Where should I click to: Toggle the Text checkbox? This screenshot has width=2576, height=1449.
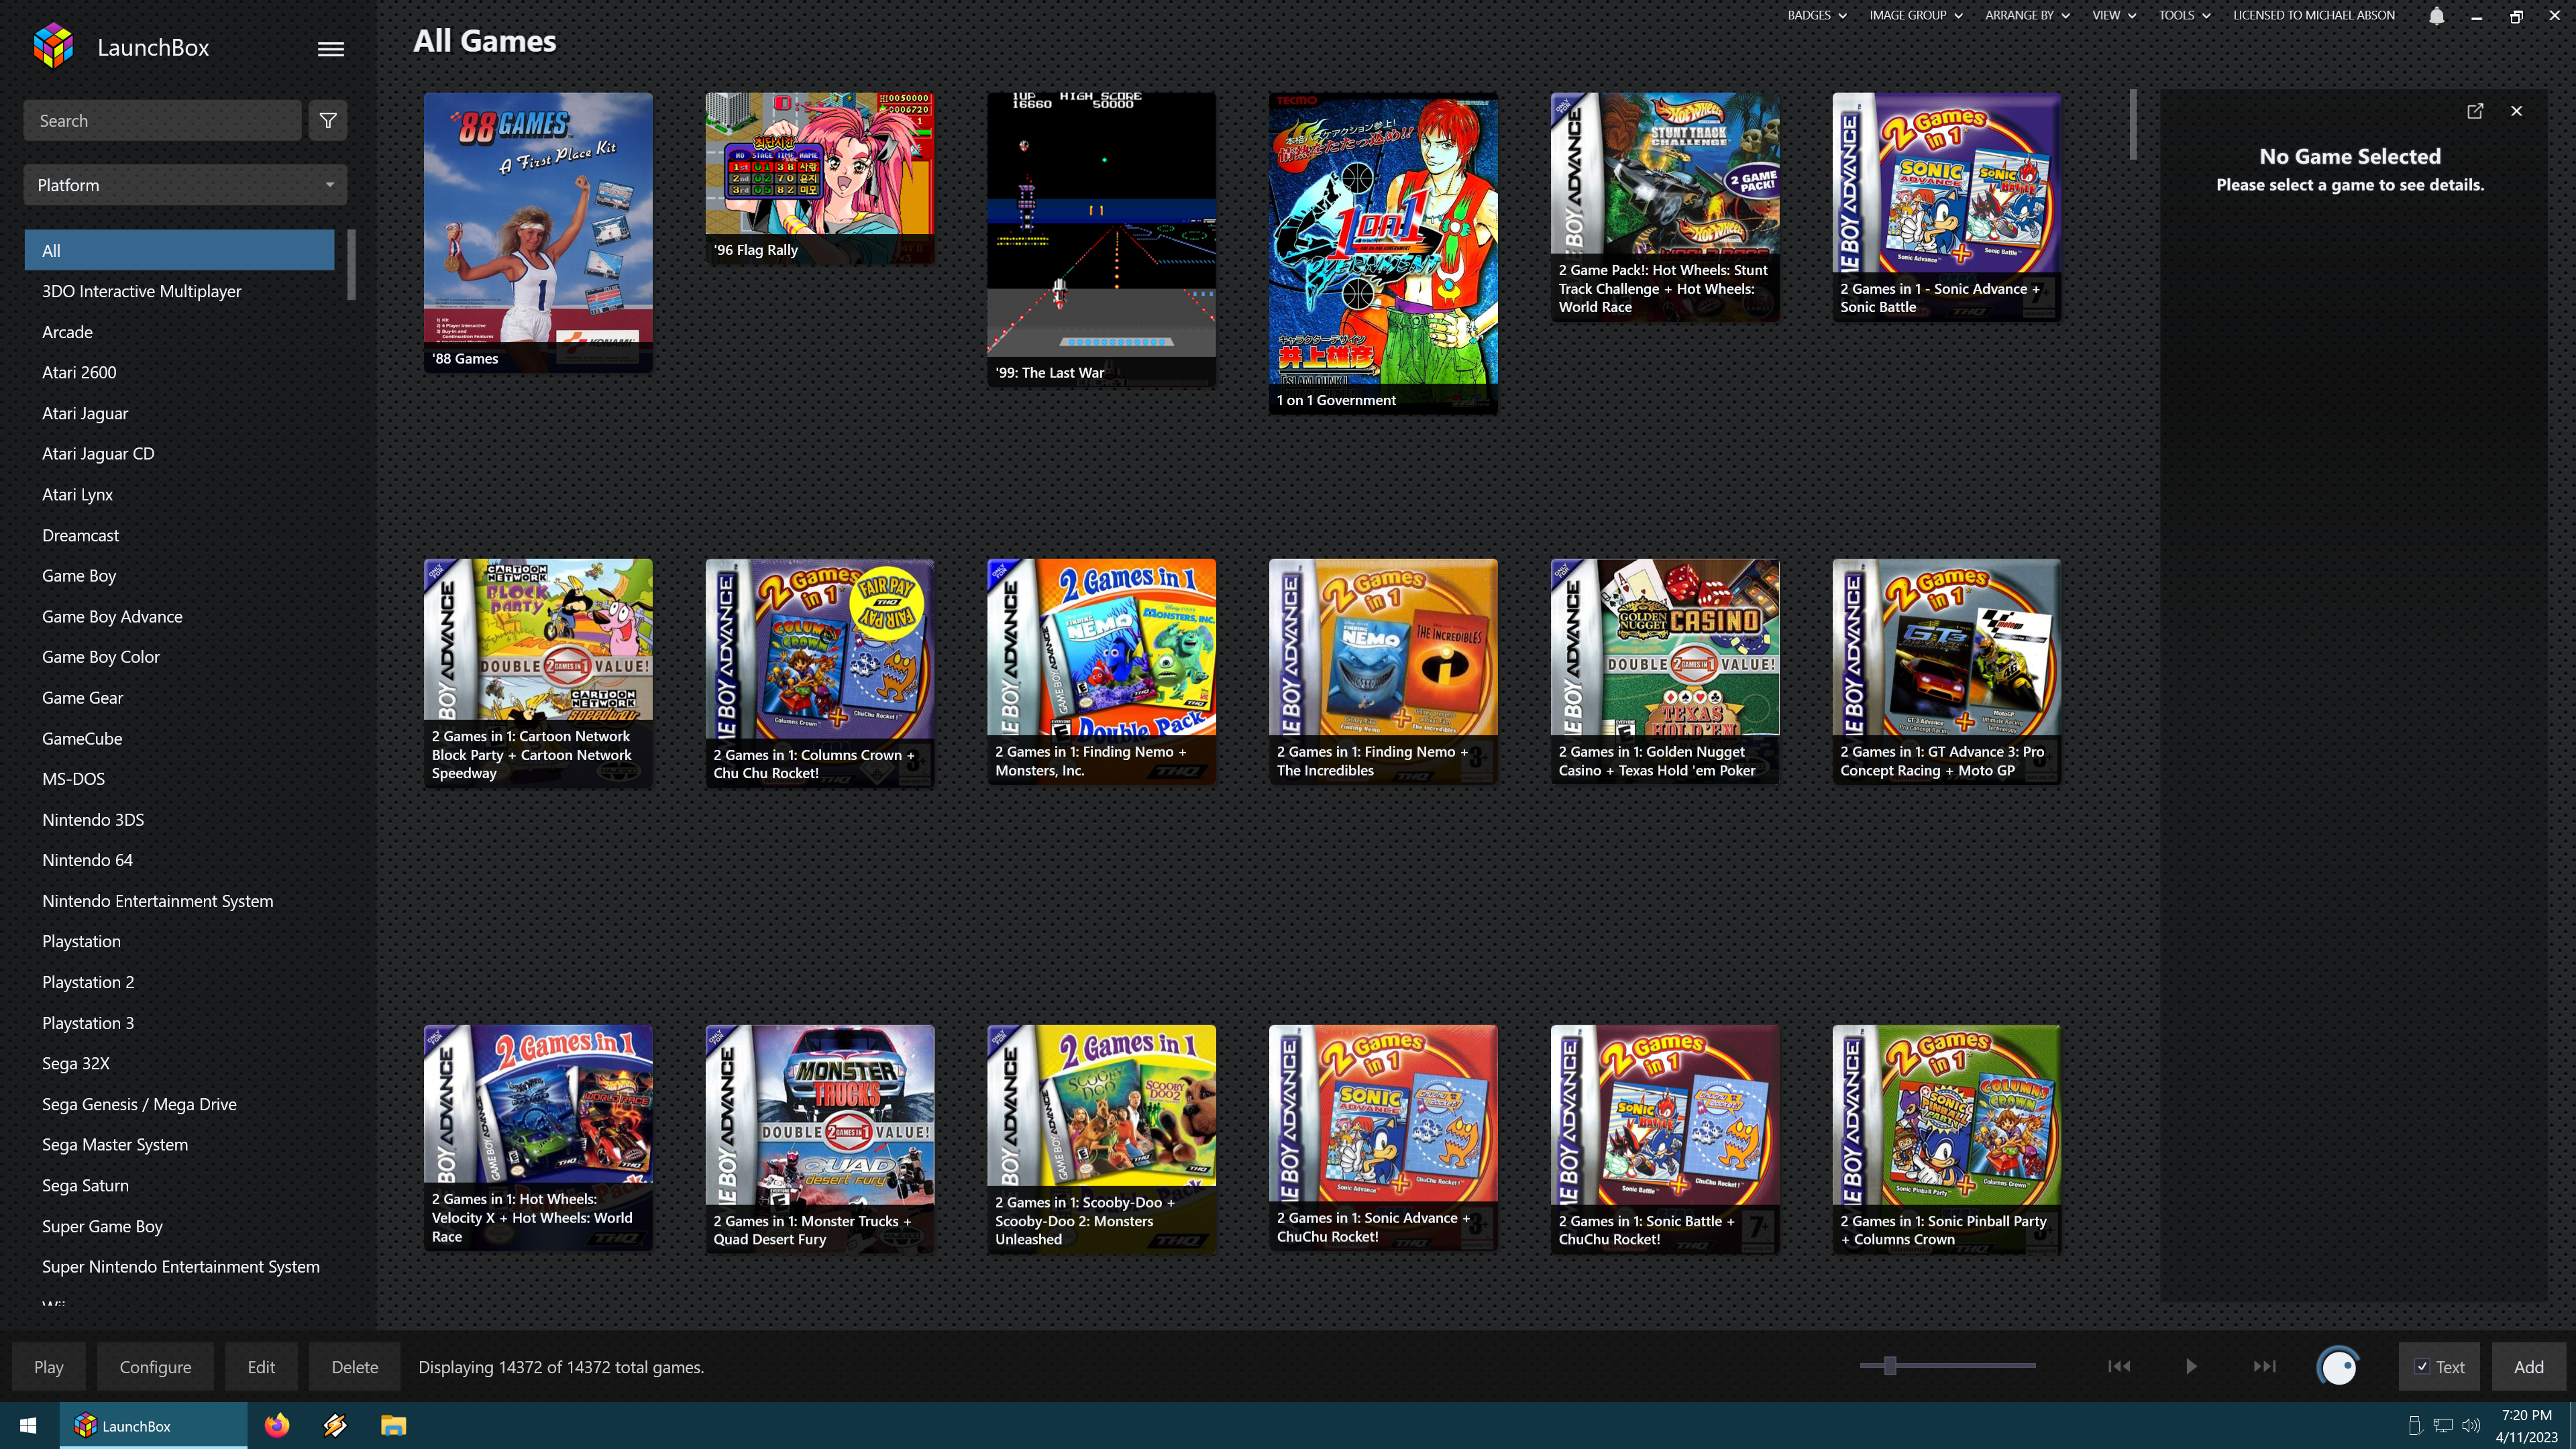[2422, 1367]
